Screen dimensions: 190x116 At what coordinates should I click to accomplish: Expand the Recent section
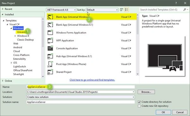point(3,9)
